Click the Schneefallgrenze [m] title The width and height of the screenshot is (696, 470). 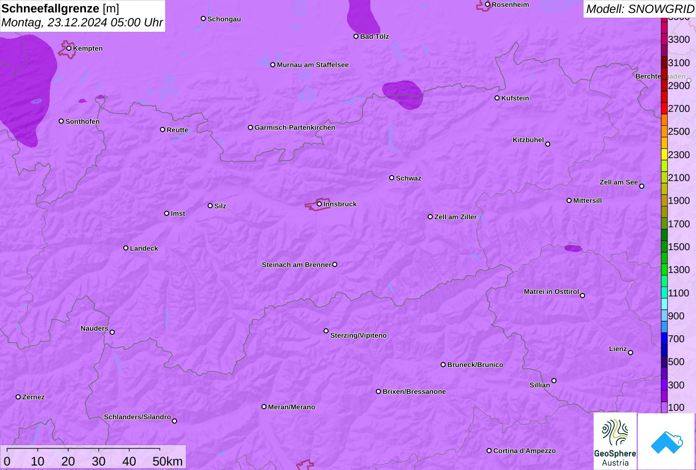(x=61, y=8)
